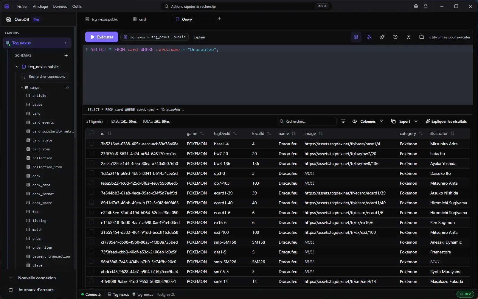The width and height of the screenshot is (478, 299).
Task: Open the Affichage menu
Action: [40, 6]
